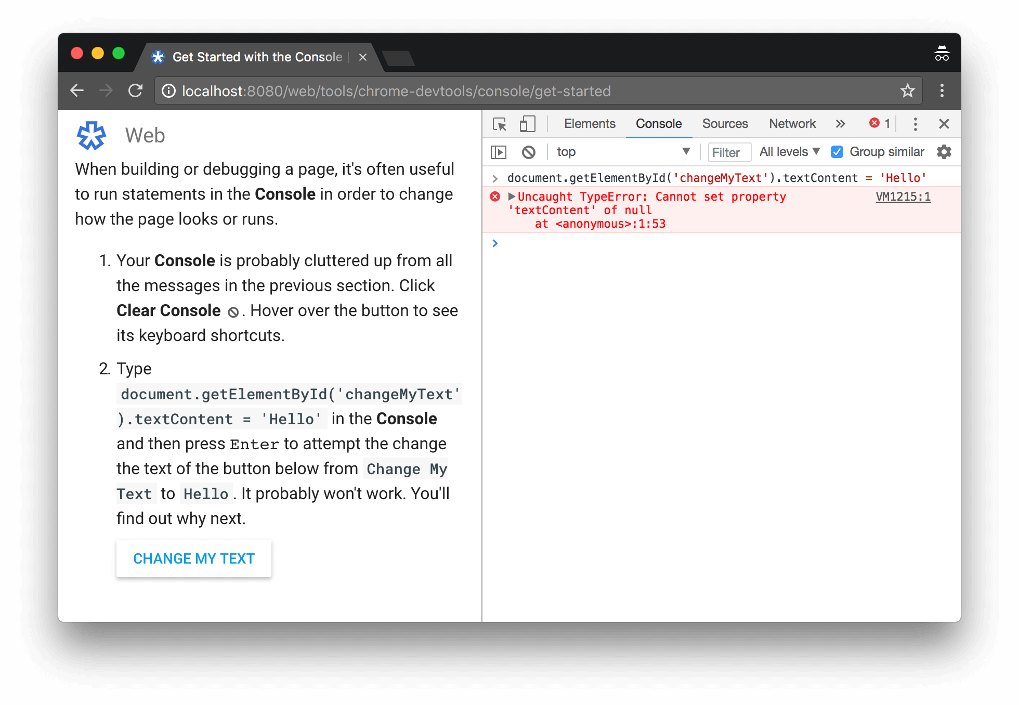Image resolution: width=1019 pixels, height=705 pixels.
Task: Open the console settings gear
Action: pyautogui.click(x=944, y=152)
